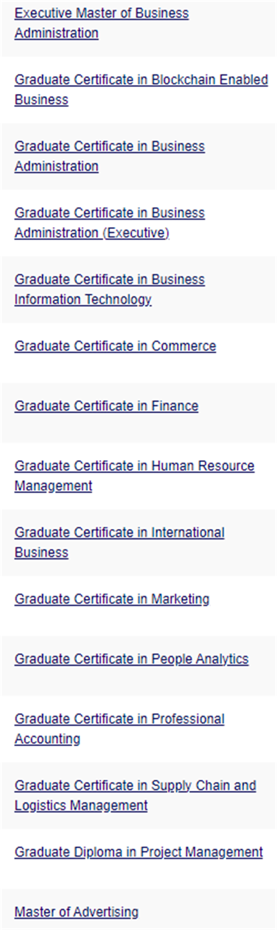
Task: Click 'Business' line under International certificate link
Action: click(41, 553)
